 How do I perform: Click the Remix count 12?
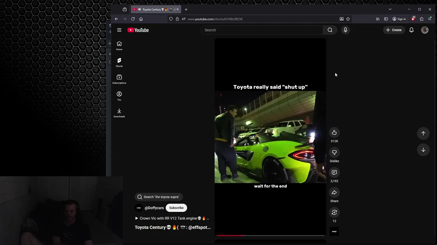[x=334, y=221]
